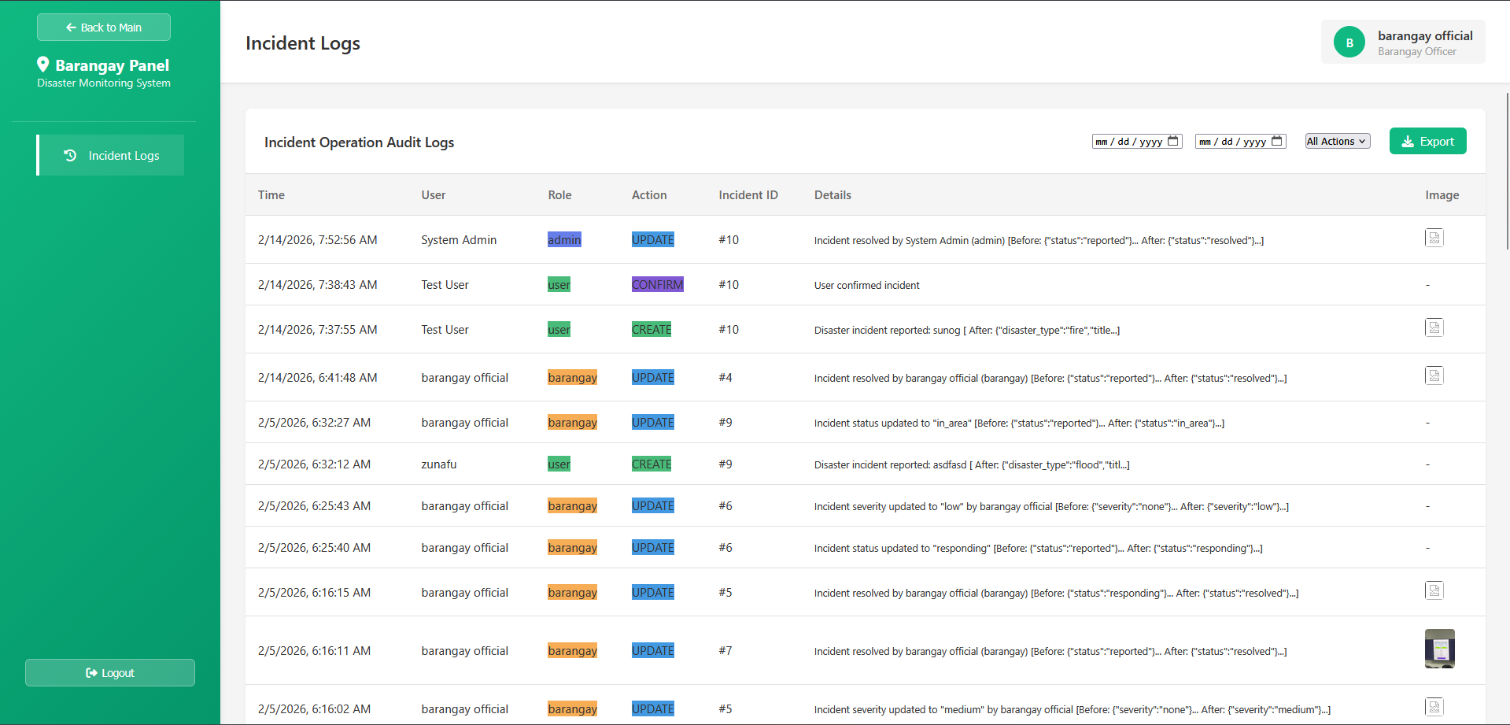Screen dimensions: 1510x725
Task: Click the Logout button
Action: (110, 673)
